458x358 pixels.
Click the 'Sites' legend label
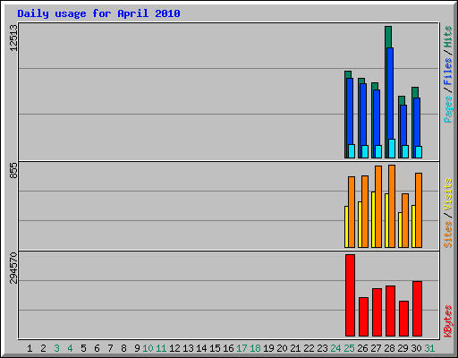coord(447,234)
